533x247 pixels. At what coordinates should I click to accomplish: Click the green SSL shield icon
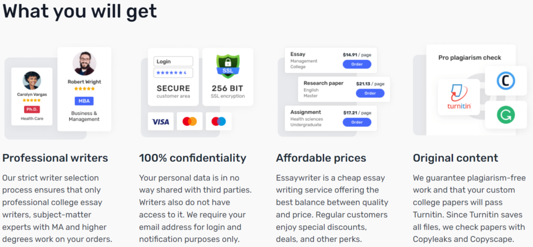click(x=228, y=66)
